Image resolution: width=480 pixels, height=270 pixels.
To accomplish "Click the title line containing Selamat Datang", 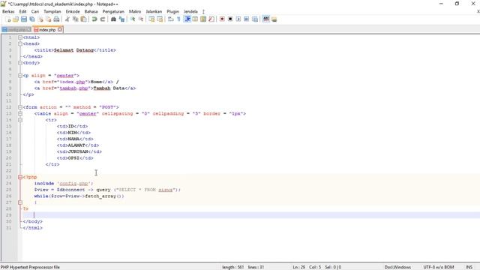I will coord(75,50).
